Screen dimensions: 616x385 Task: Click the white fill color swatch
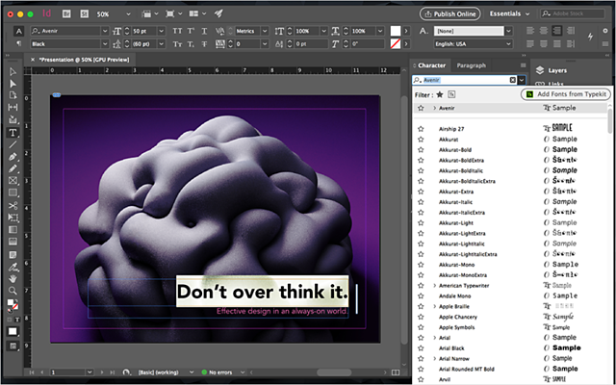point(12,304)
